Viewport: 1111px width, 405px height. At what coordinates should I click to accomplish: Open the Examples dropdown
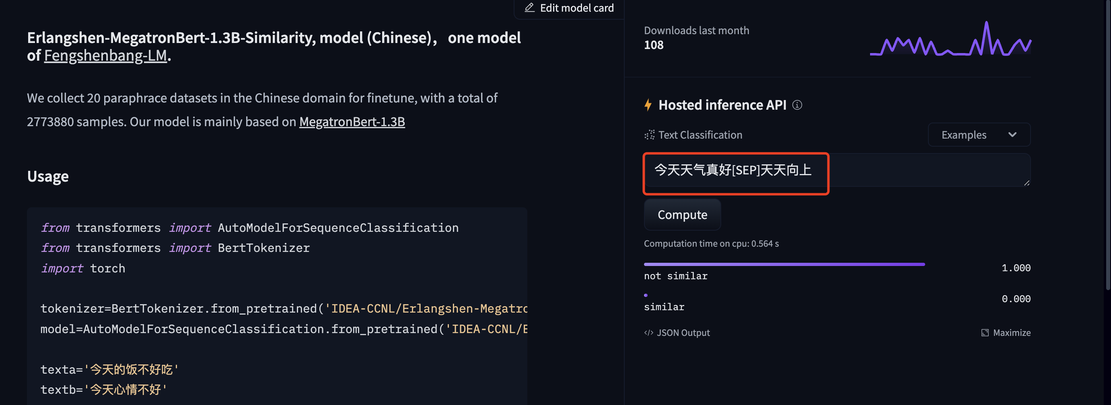click(979, 135)
